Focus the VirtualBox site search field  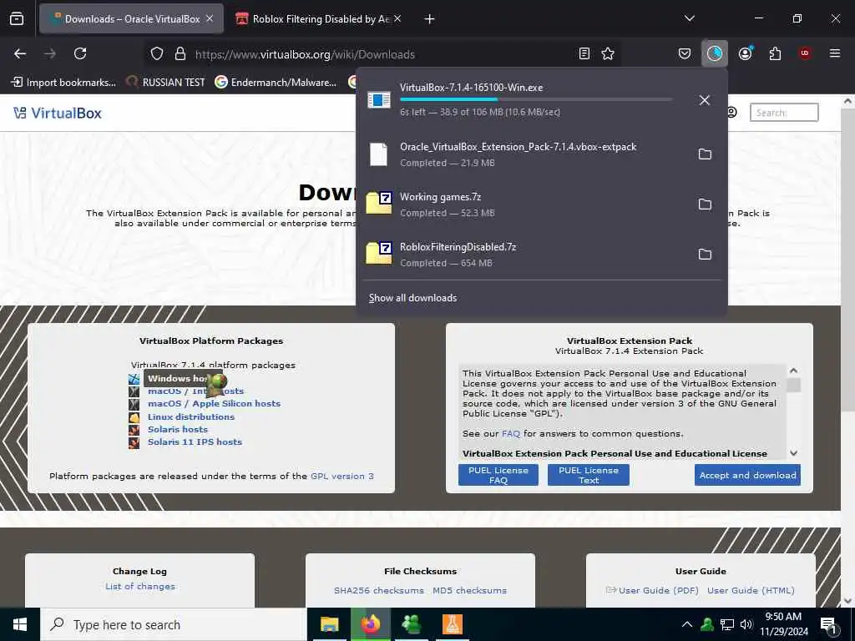[x=783, y=113]
